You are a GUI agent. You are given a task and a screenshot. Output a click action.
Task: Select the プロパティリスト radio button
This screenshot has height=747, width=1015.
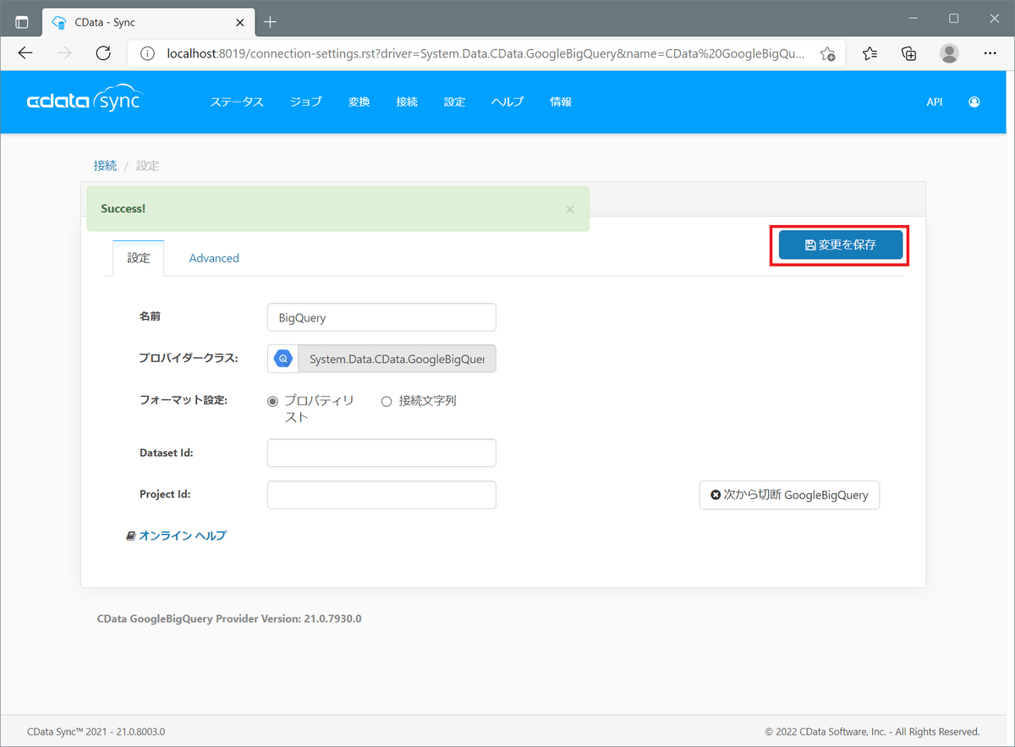[272, 402]
